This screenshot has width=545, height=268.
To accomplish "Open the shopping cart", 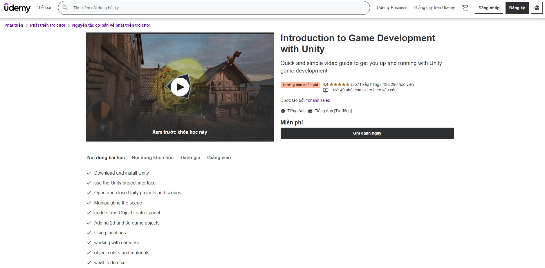I will [x=465, y=8].
